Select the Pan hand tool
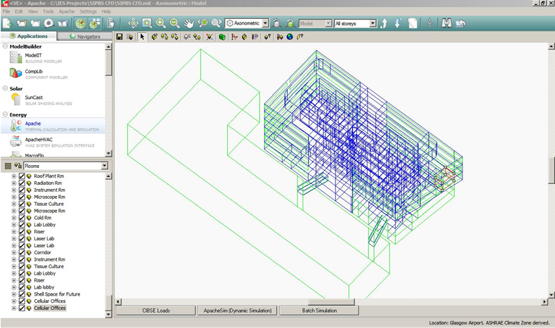This screenshot has height=328, width=555. click(188, 24)
